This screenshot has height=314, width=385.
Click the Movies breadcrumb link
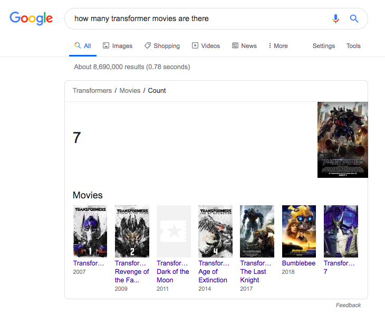click(130, 91)
